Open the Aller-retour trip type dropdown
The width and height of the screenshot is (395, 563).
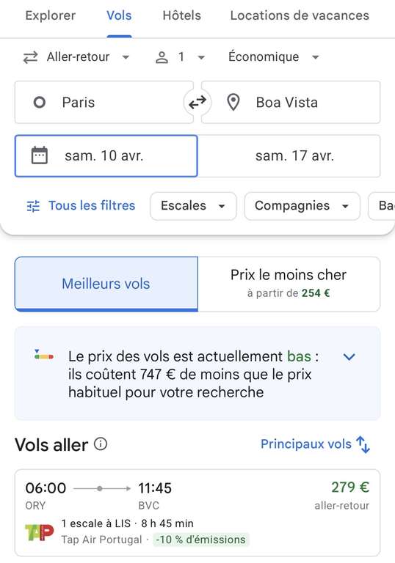click(x=76, y=57)
